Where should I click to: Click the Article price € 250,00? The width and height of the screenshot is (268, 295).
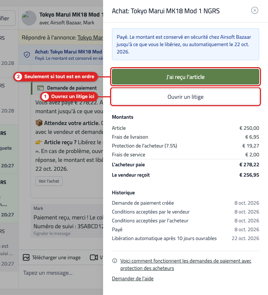(x=249, y=128)
